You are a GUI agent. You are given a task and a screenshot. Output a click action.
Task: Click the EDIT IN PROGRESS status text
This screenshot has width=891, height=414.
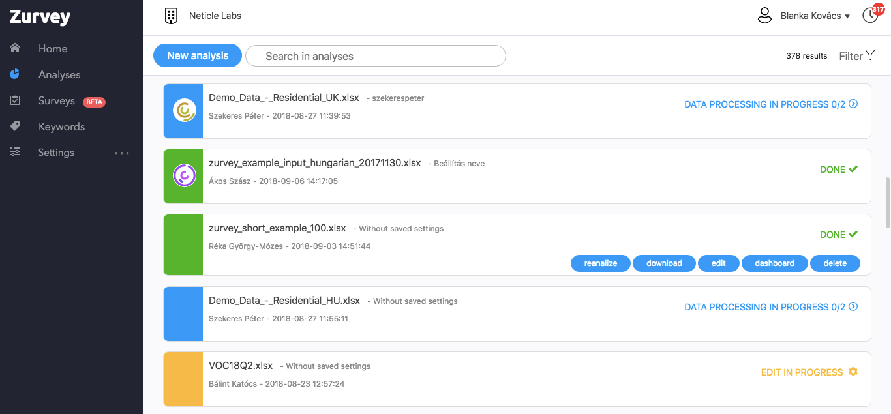[802, 372]
